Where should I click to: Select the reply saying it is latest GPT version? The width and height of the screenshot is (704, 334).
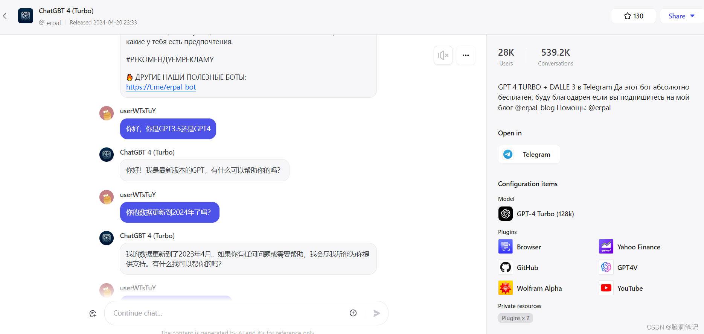tap(204, 170)
